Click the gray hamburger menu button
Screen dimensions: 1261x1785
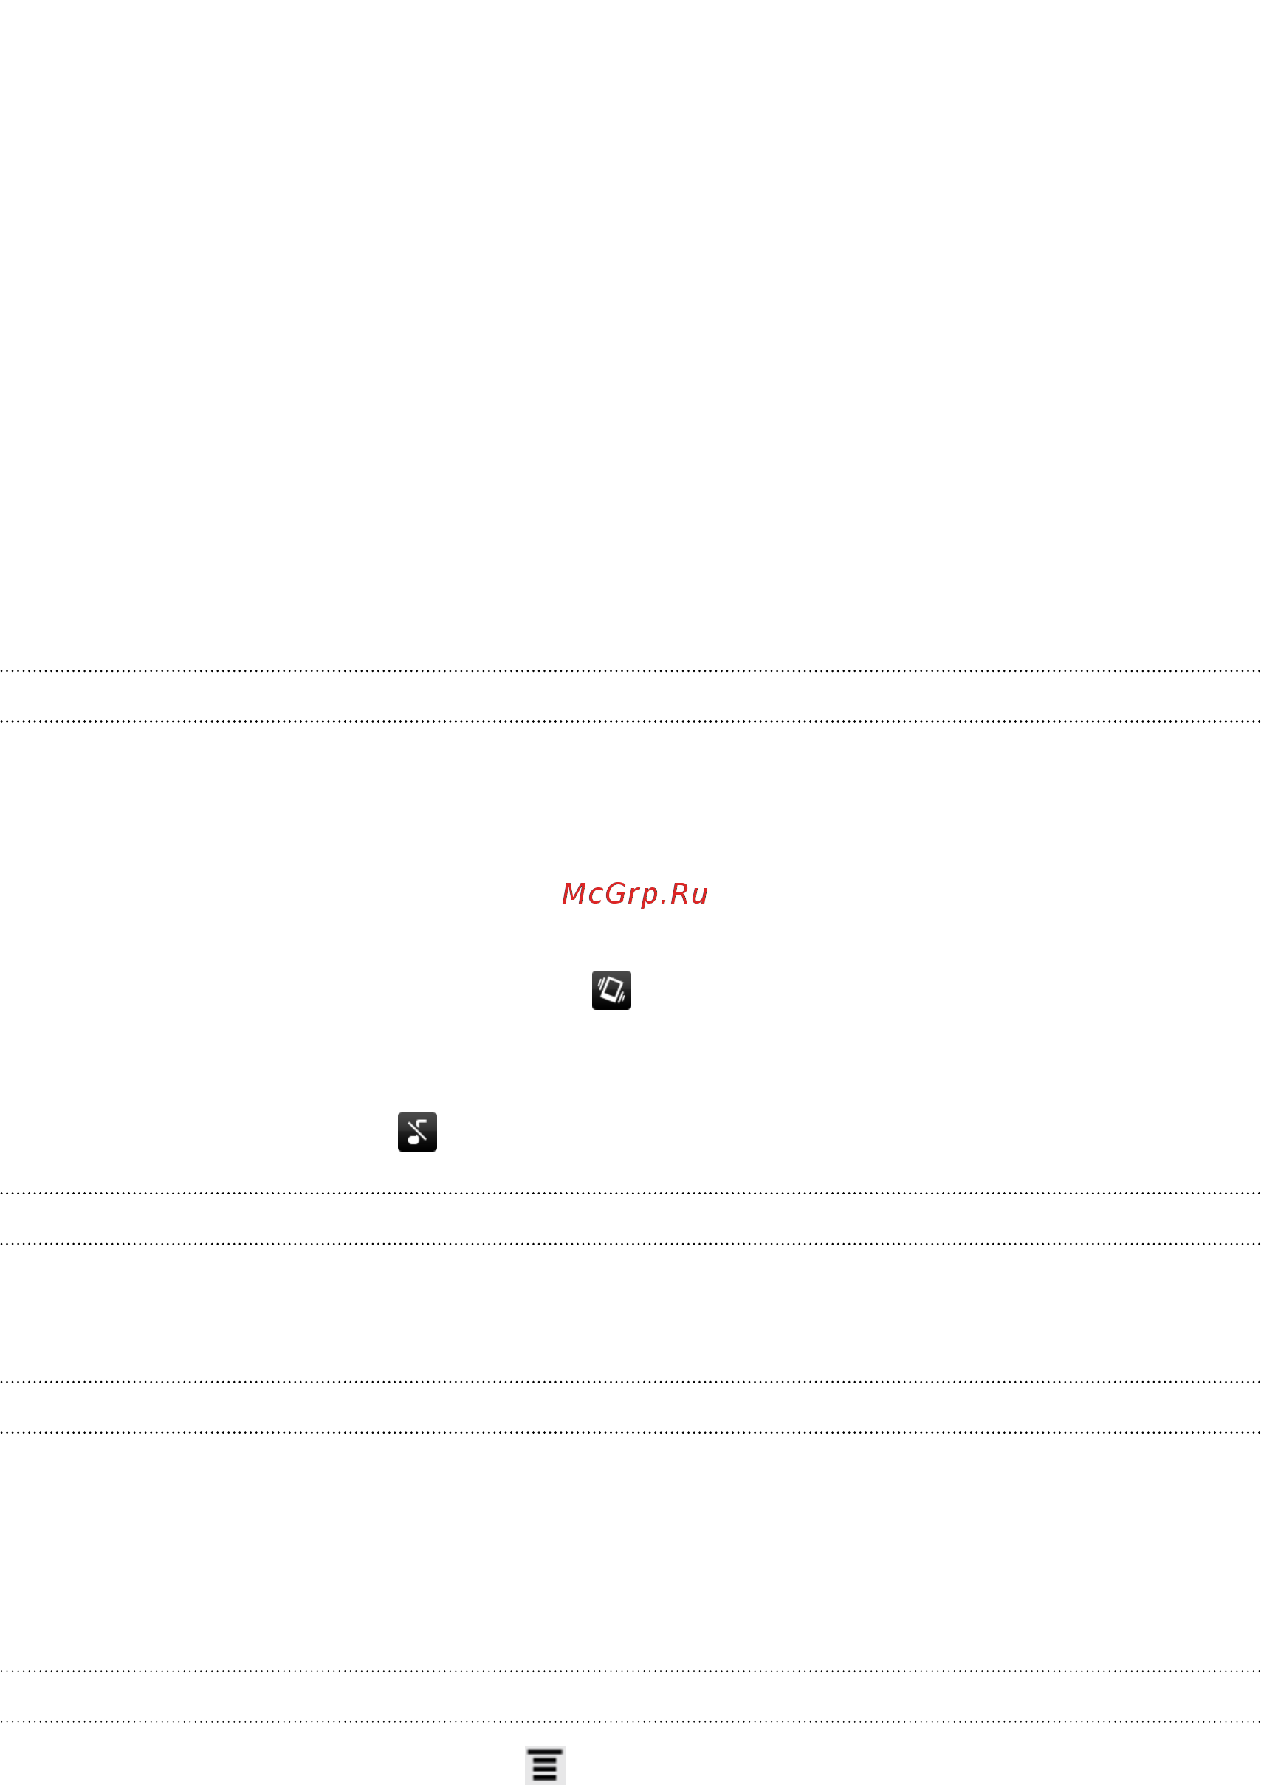coord(545,1764)
